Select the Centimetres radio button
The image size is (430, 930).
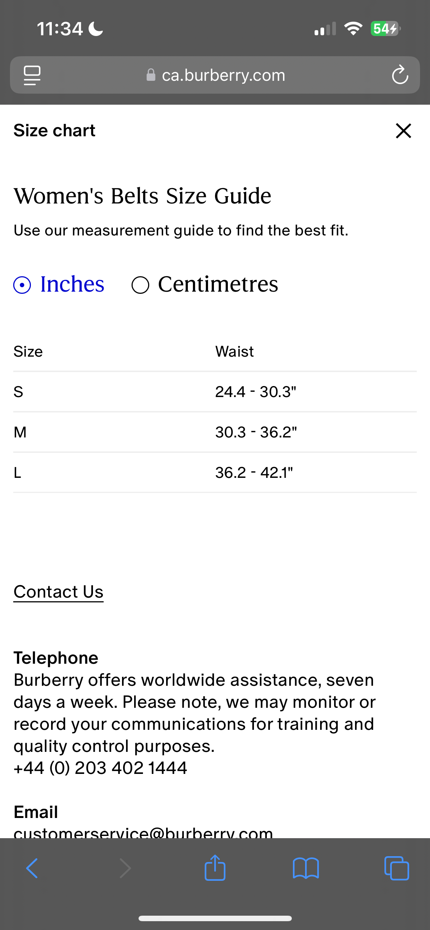140,285
